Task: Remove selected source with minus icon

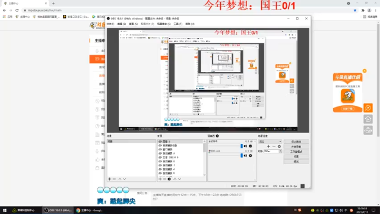Action: (x=164, y=179)
